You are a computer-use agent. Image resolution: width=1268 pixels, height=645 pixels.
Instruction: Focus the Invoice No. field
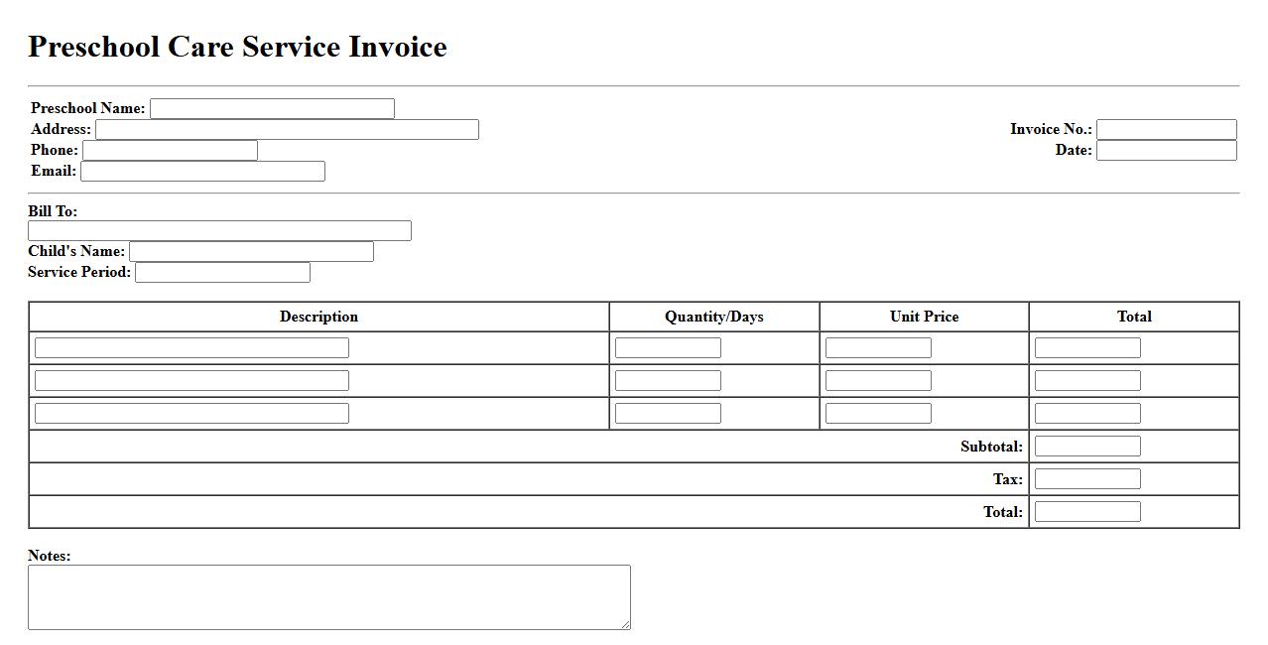click(x=1166, y=130)
